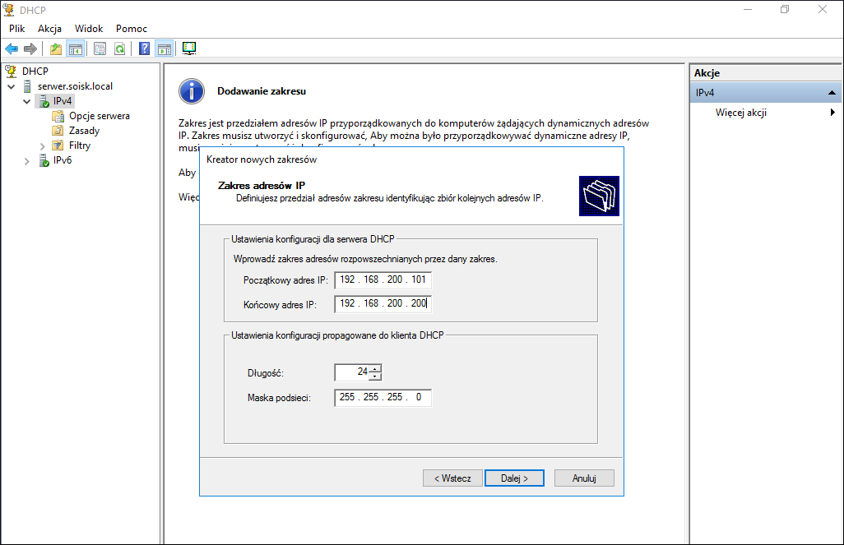Toggle the console tree pane icon
The image size is (844, 545).
(x=76, y=49)
